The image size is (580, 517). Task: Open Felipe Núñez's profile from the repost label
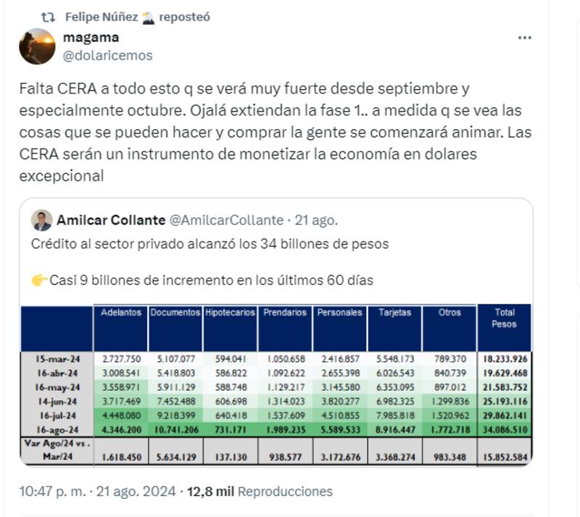pyautogui.click(x=101, y=17)
